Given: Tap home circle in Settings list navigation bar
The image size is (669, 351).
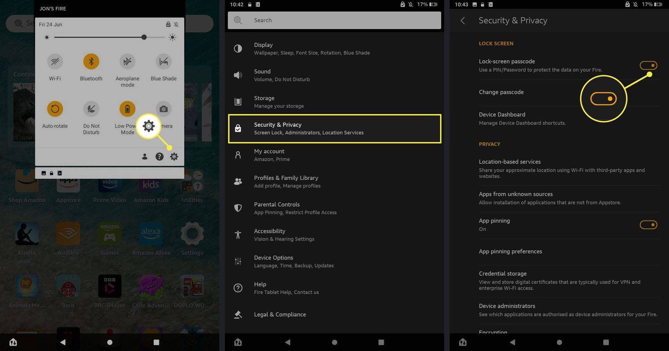Looking at the screenshot, I should tap(334, 342).
